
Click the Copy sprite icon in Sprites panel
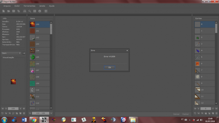tap(209, 113)
